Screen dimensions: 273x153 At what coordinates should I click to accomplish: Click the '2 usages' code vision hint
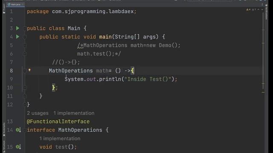pos(38,113)
